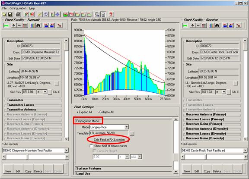The width and height of the screenshot is (249, 179).
Task: Click the green link icon in Transmit panel
Action: click(x=6, y=25)
